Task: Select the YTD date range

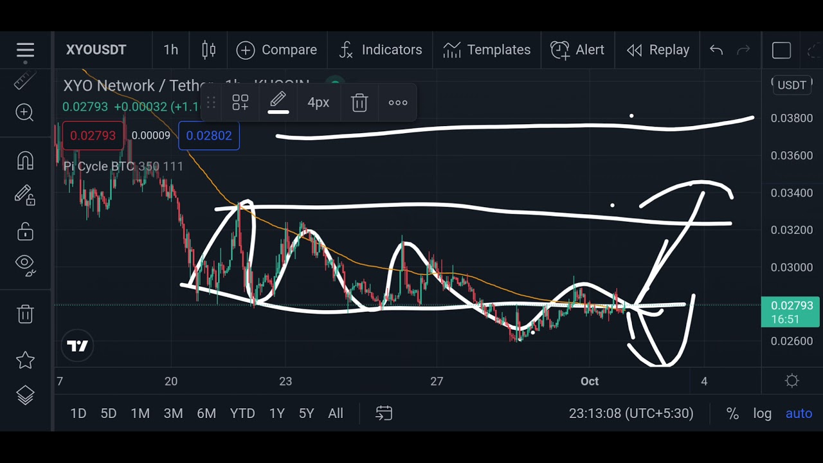Action: pyautogui.click(x=242, y=413)
